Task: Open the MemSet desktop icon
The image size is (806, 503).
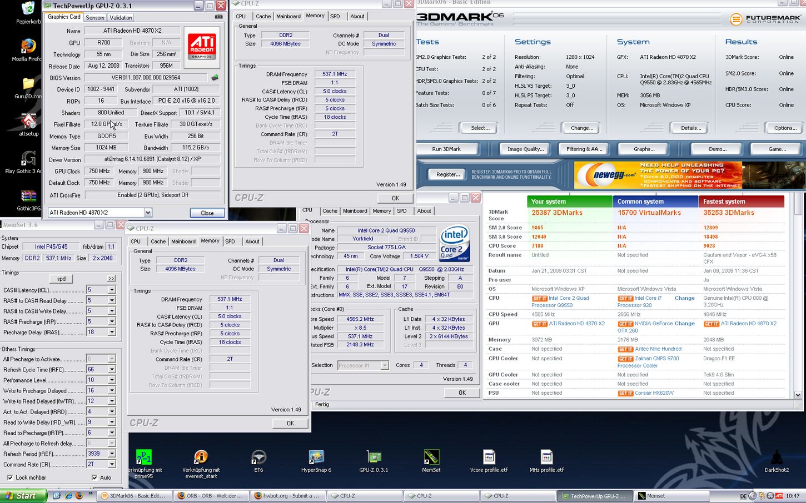Action: [431, 457]
